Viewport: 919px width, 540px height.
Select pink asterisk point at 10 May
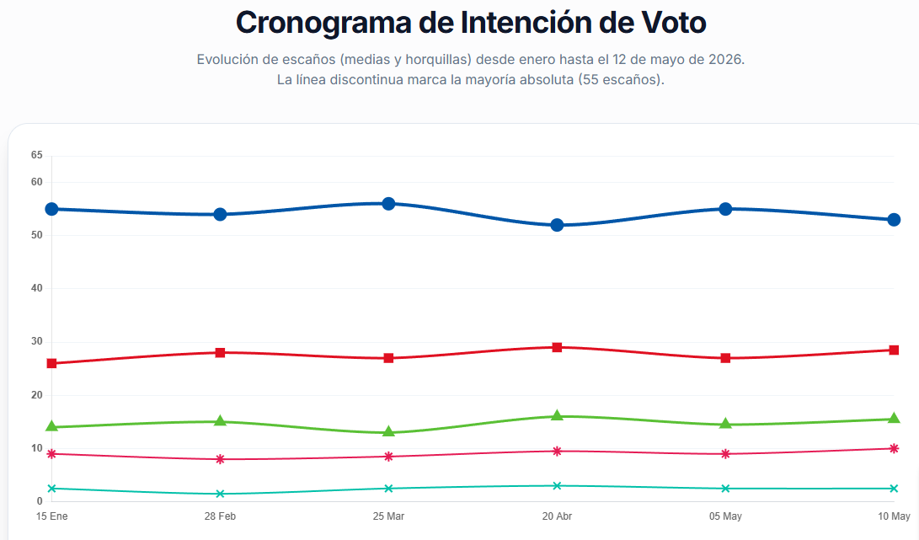[894, 448]
